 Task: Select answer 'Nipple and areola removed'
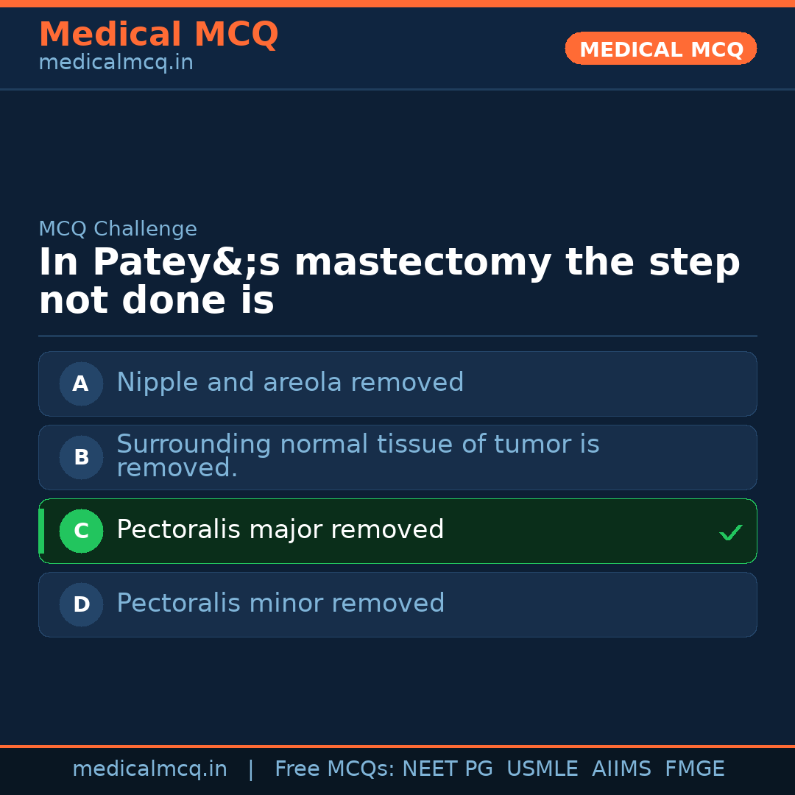(x=290, y=383)
